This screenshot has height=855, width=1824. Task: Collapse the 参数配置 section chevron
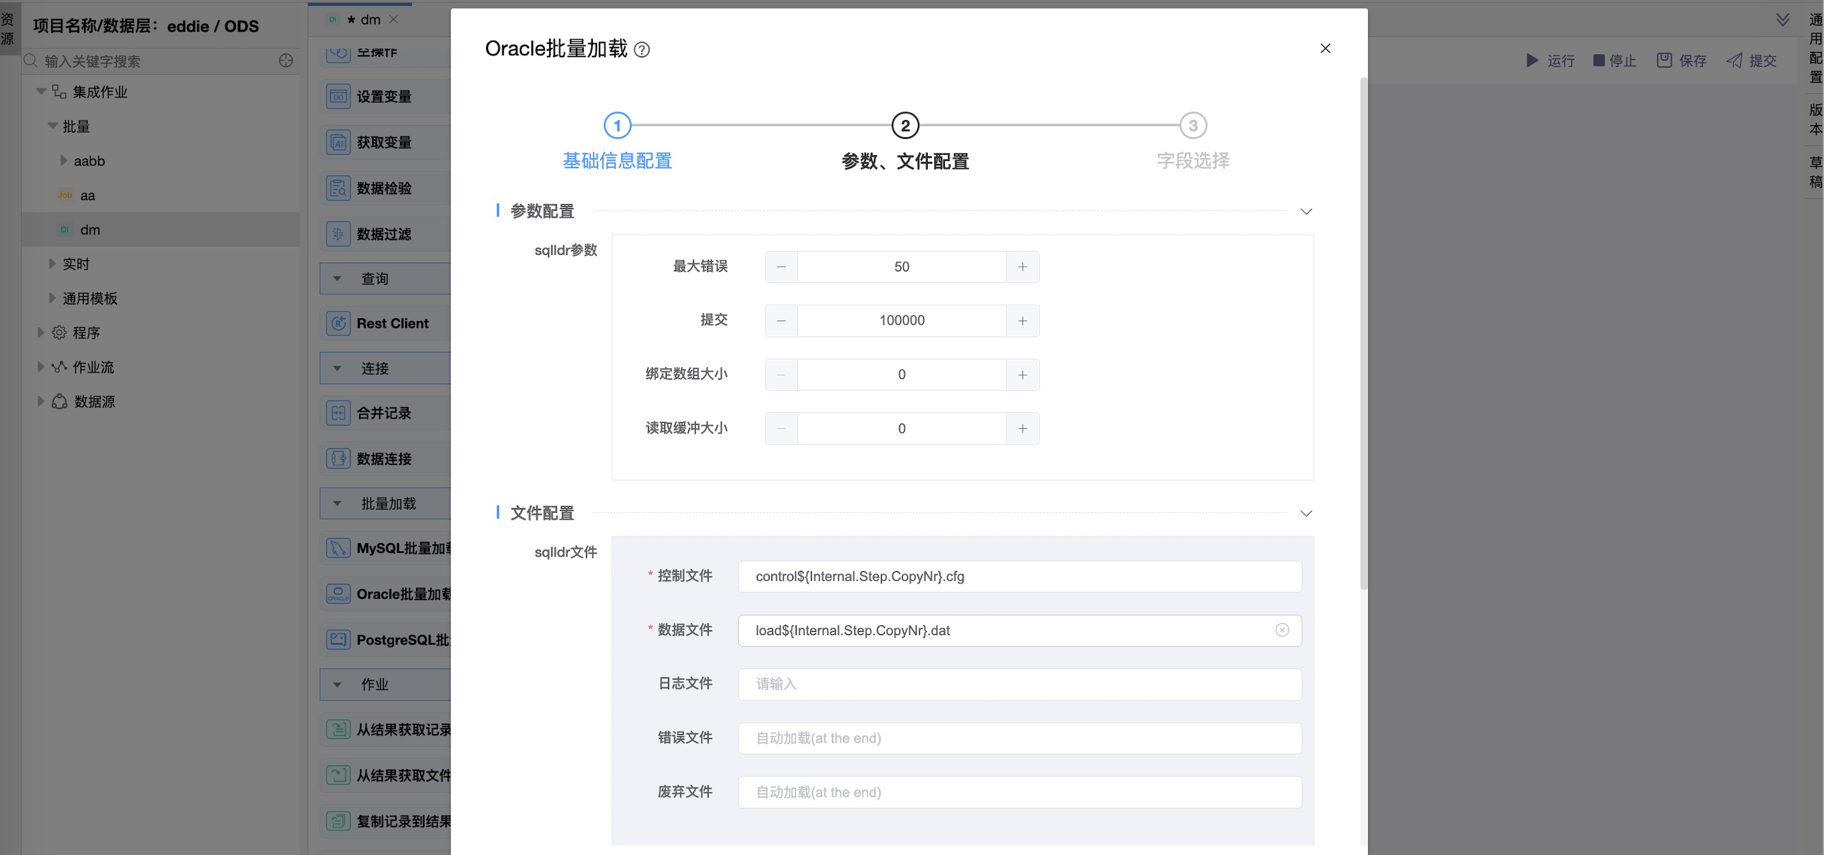coord(1306,212)
